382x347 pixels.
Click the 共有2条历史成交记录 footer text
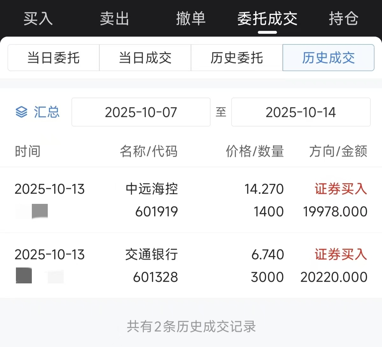[x=191, y=326]
